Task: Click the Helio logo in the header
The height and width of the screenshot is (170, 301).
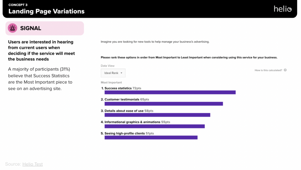Action: coord(282,9)
